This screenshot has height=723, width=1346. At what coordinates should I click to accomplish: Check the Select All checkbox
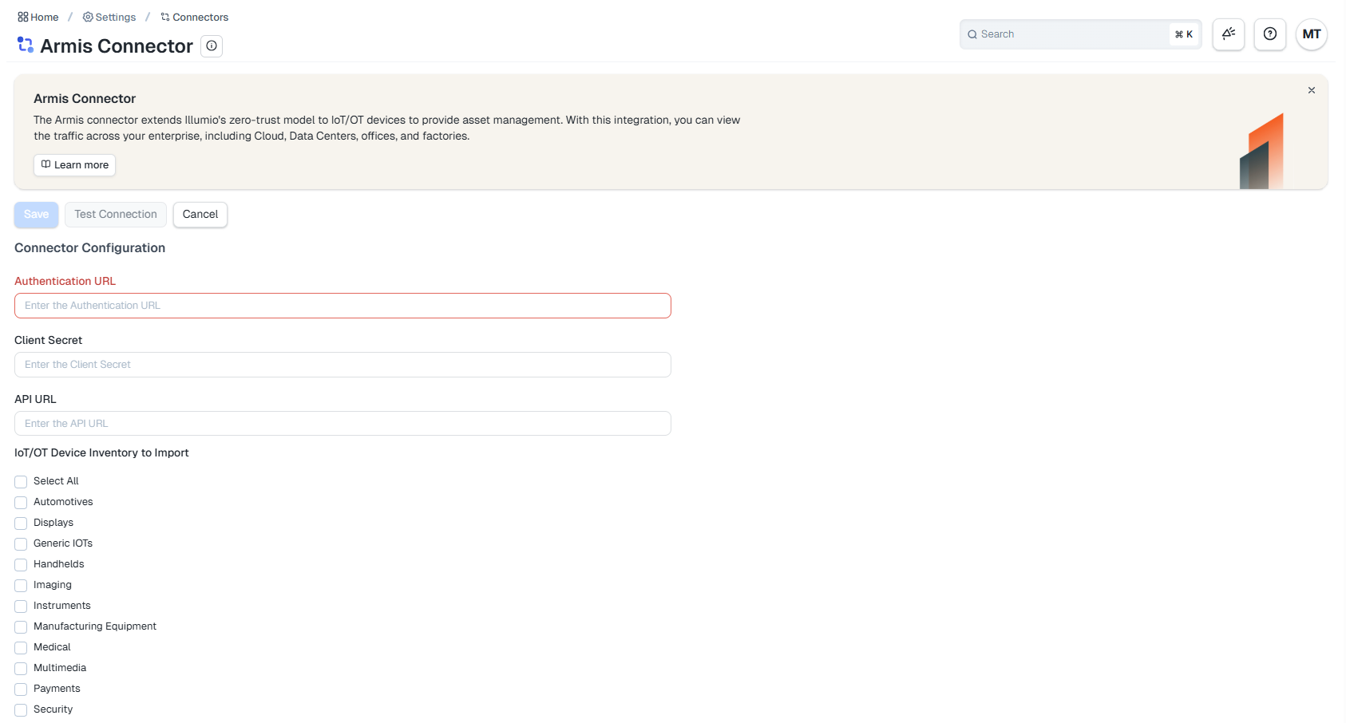[21, 482]
